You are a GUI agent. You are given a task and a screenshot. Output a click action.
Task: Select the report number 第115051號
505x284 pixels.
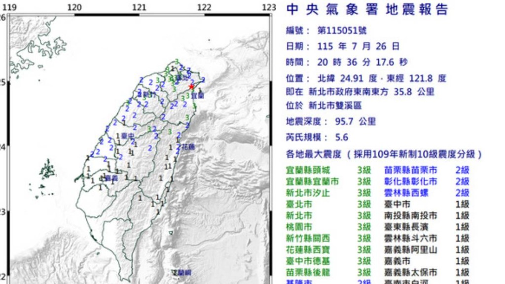pos(342,31)
